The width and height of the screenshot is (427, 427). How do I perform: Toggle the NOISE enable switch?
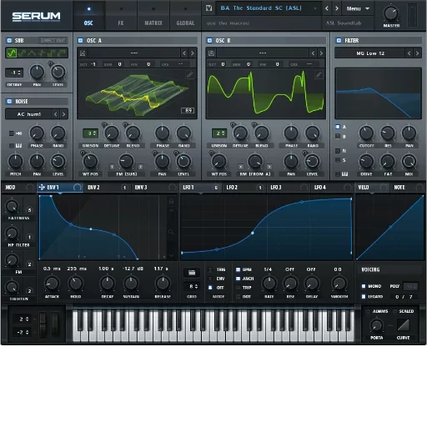pos(9,102)
